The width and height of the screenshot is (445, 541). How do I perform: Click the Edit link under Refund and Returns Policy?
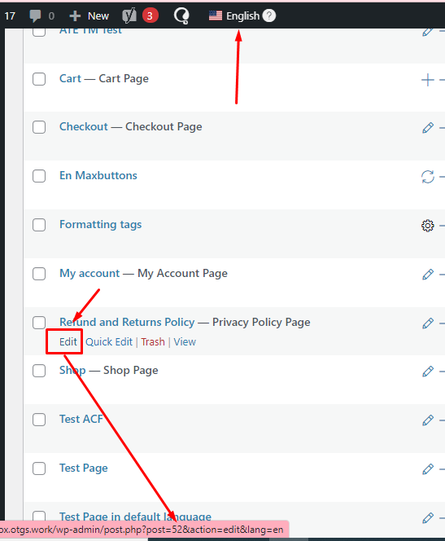(x=68, y=342)
